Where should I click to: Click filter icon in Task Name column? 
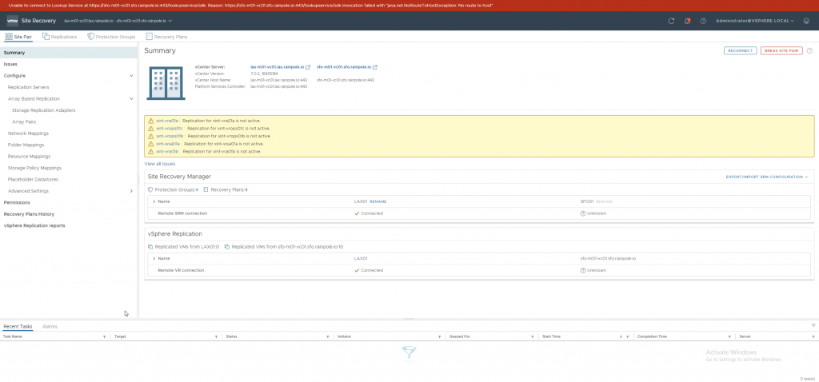click(x=105, y=337)
